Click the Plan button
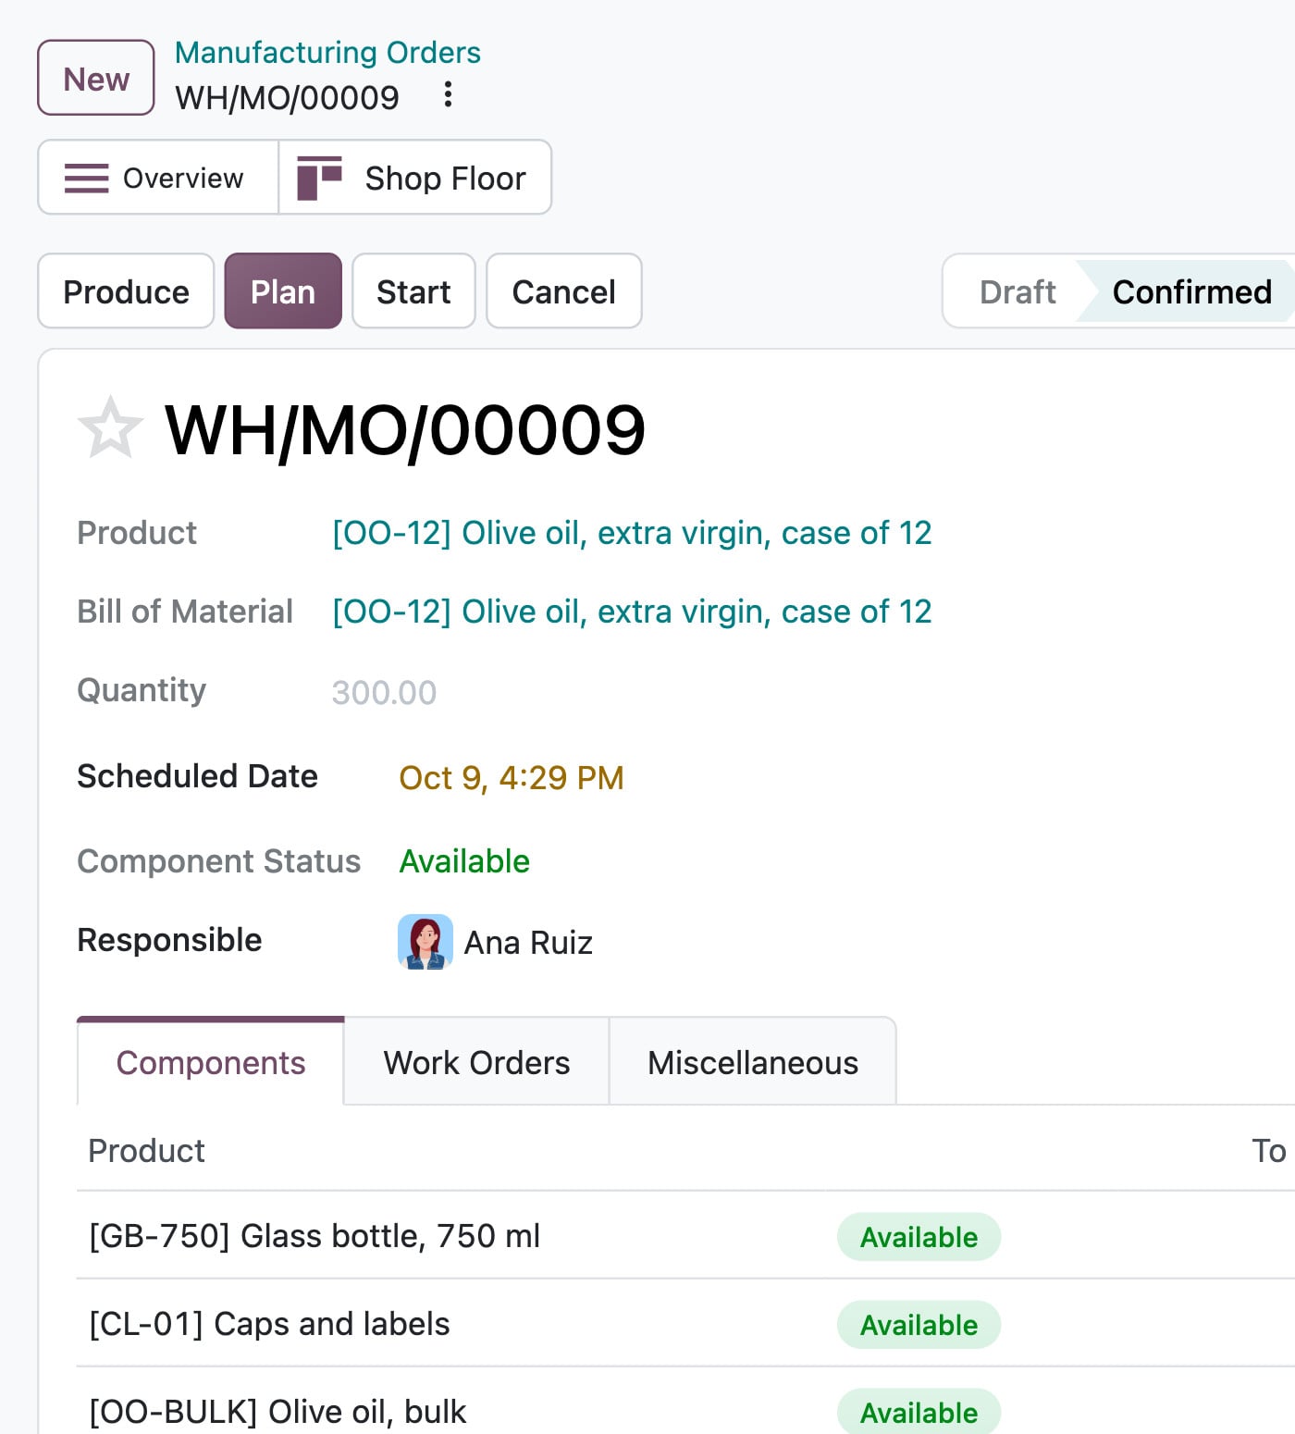 coord(283,291)
